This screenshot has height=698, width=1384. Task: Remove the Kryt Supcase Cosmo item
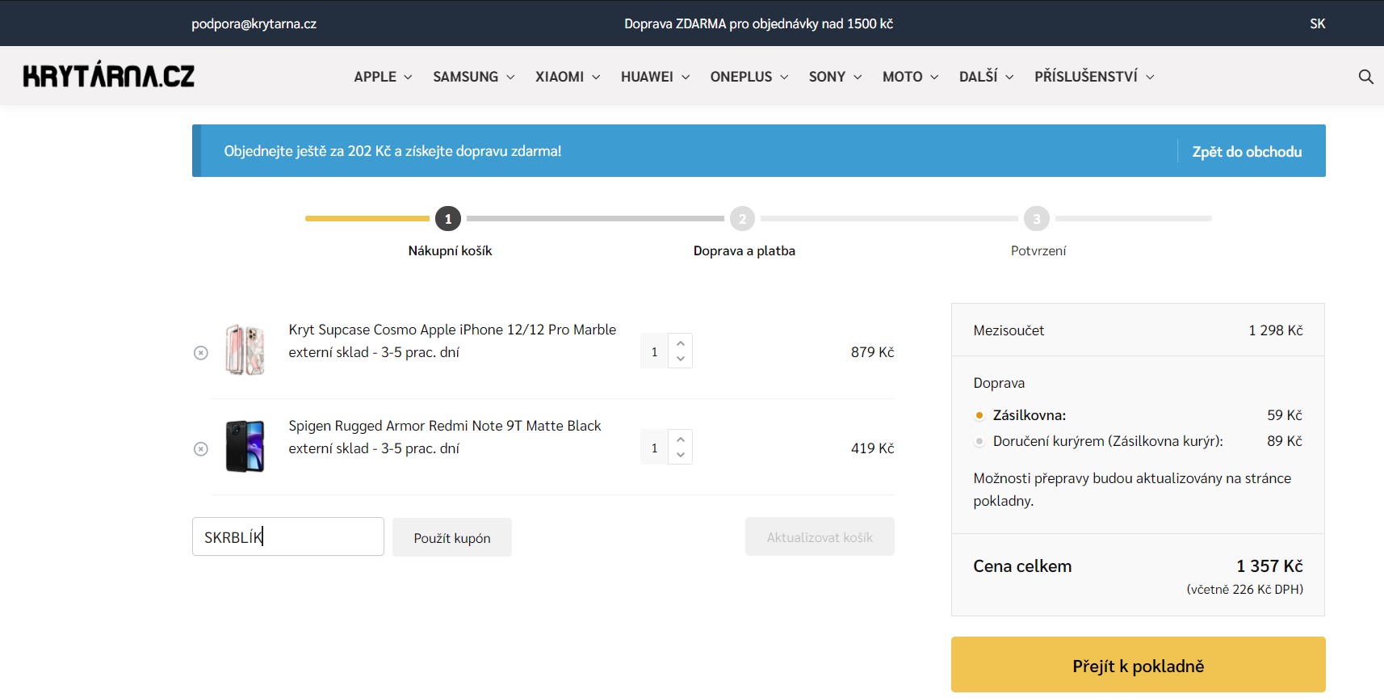click(x=201, y=353)
